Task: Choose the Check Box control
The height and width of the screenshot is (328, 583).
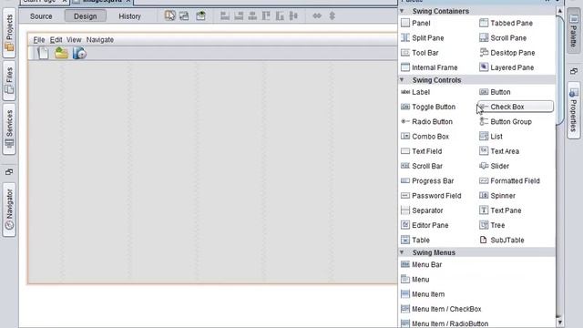Action: click(516, 107)
